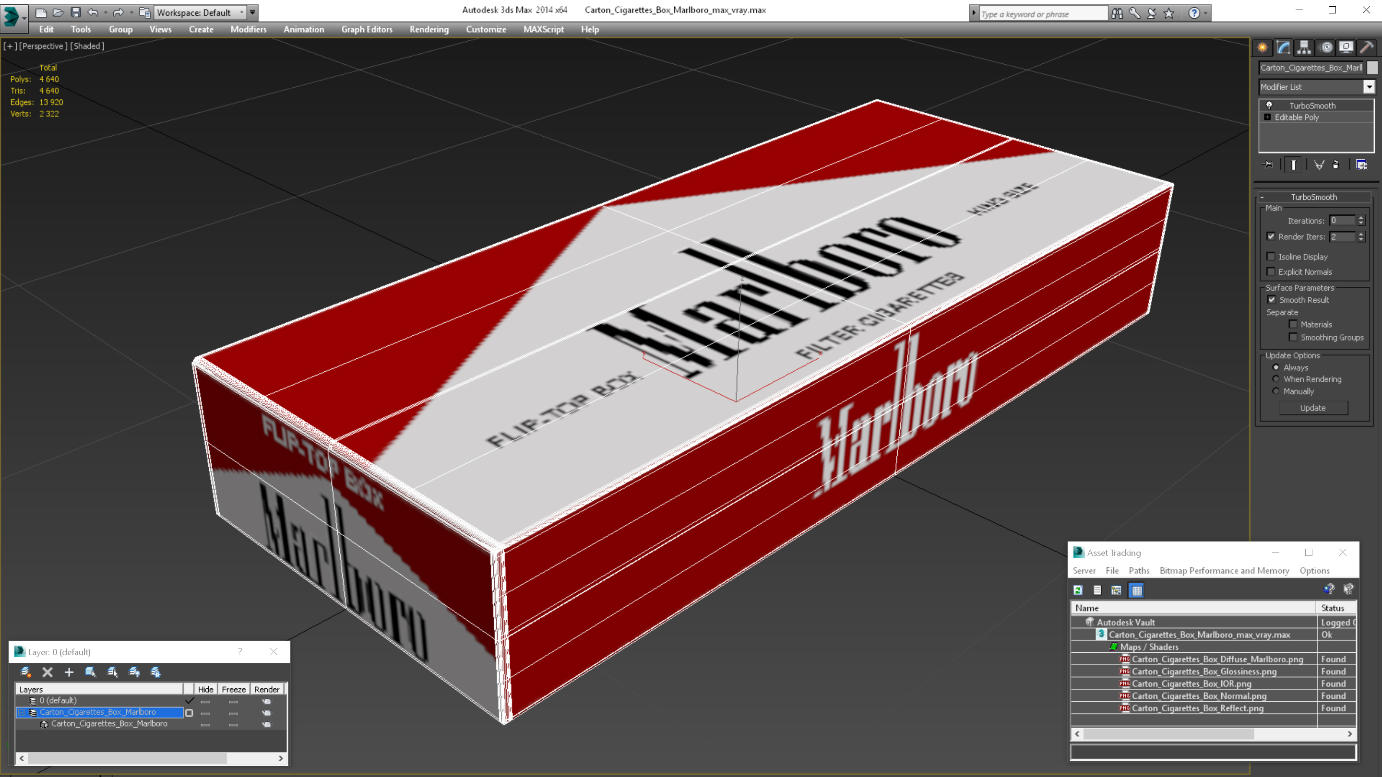
Task: Click the Update button
Action: [1313, 408]
